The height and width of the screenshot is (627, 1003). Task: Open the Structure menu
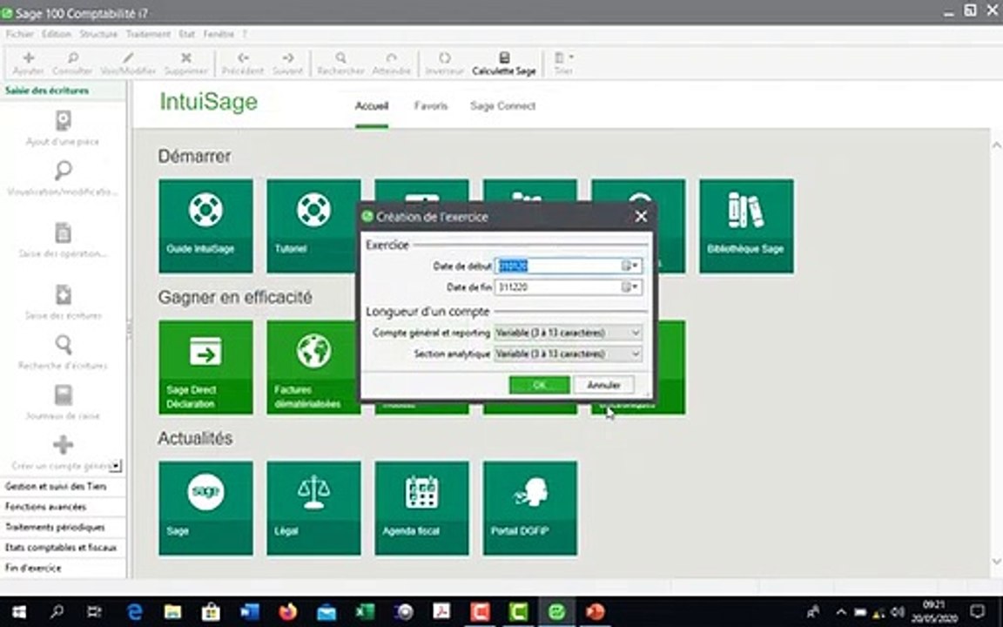pos(98,34)
